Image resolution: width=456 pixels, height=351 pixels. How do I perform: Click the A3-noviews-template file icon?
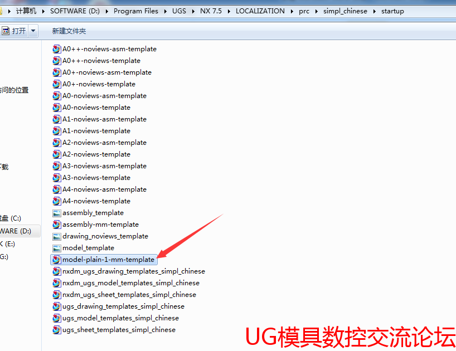tap(57, 178)
